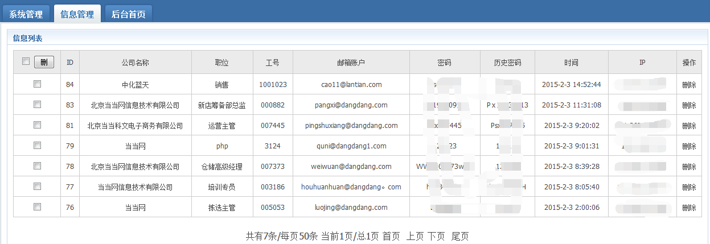Check the box for row ID 81

[x=37, y=125]
